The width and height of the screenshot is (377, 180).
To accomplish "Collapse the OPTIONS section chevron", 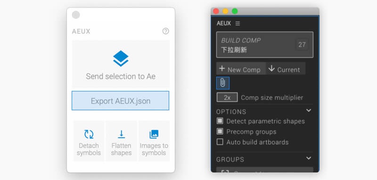I will 309,110.
